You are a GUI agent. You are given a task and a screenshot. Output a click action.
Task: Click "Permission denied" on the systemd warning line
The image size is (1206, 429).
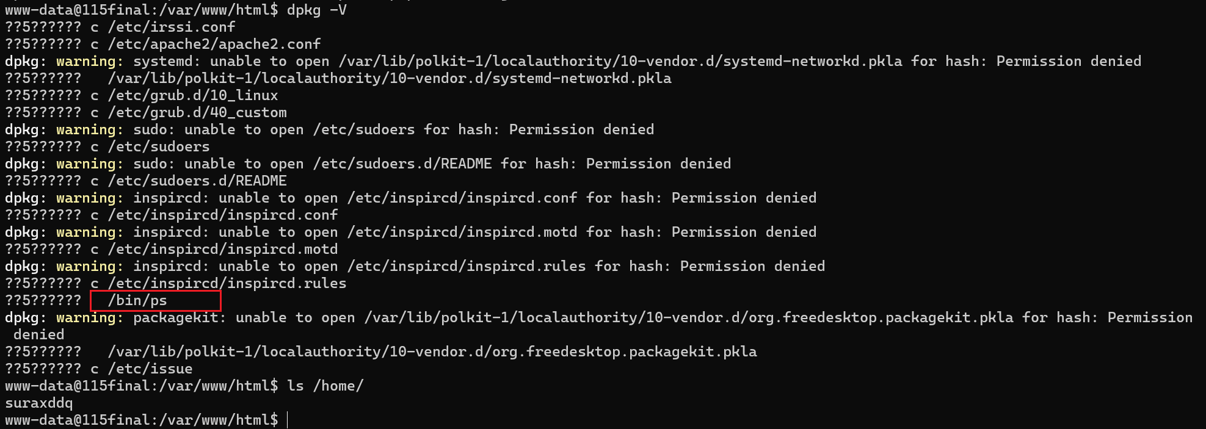pos(1068,62)
